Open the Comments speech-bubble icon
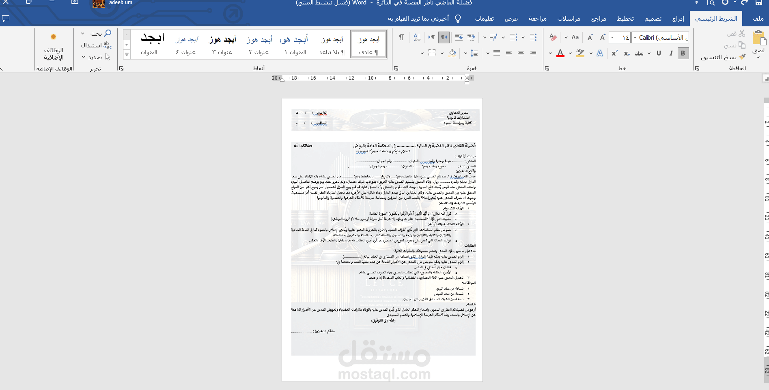Image resolution: width=769 pixels, height=390 pixels. pyautogui.click(x=6, y=19)
